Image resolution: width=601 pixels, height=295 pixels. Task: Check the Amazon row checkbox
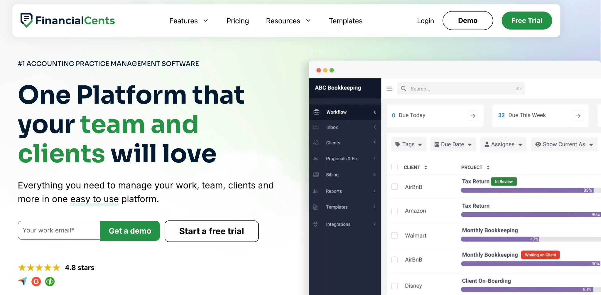394,211
